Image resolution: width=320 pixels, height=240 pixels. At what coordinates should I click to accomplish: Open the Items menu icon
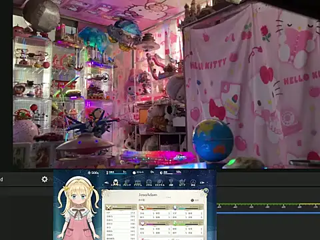click(137, 183)
